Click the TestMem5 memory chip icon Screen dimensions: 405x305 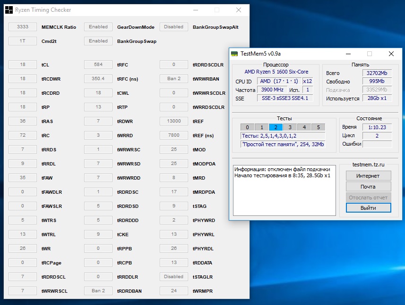(234, 54)
